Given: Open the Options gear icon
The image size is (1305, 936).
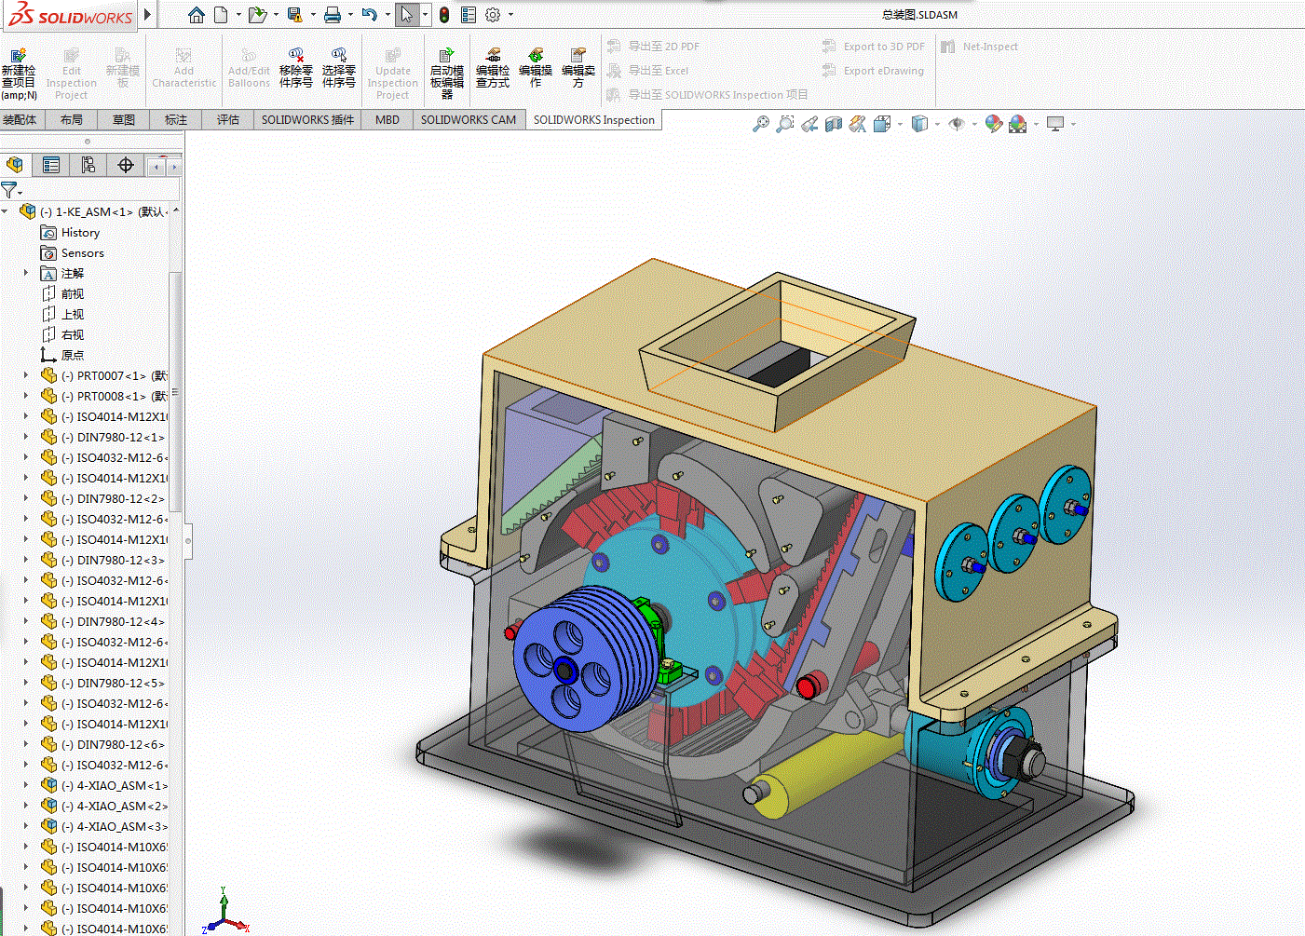Looking at the screenshot, I should pos(493,15).
